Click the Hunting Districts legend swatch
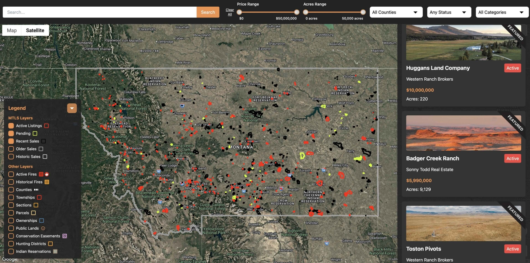530x263 pixels. point(50,244)
